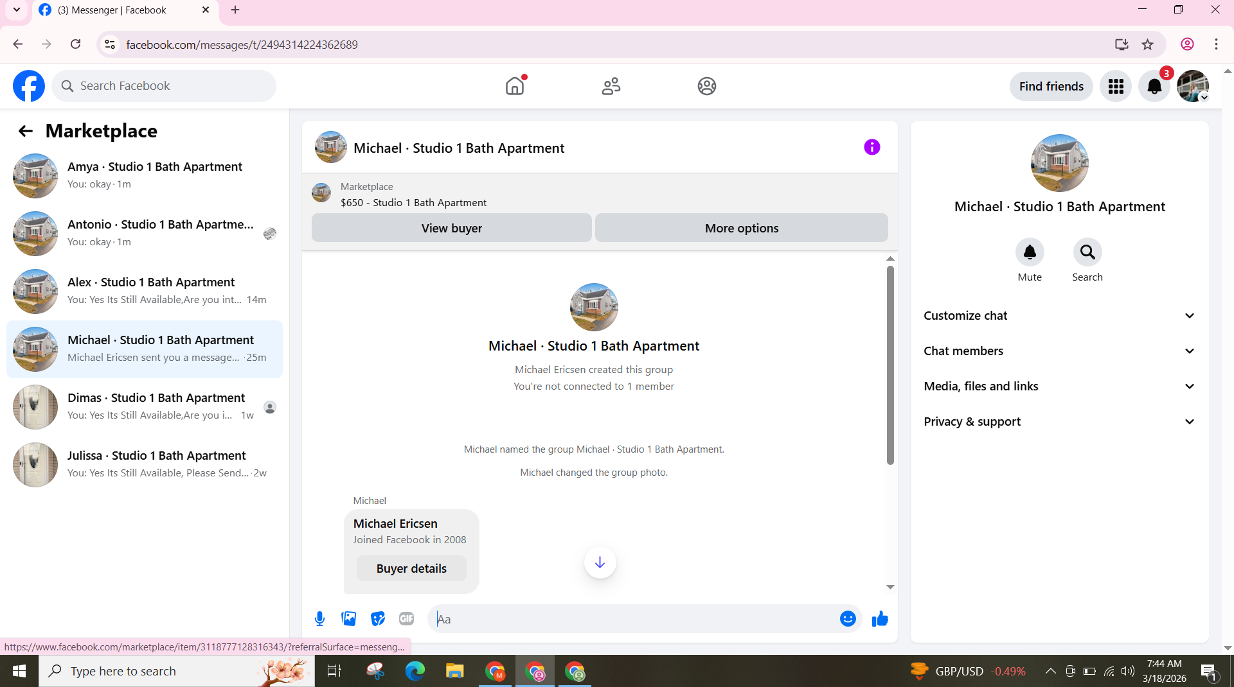
Task: Jump to latest message down arrow
Action: [600, 562]
